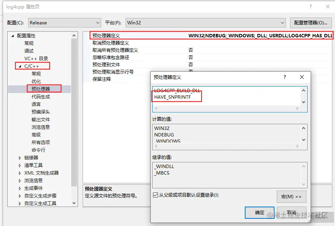Click help icon in 预处理器定义 dialog

coord(285,77)
